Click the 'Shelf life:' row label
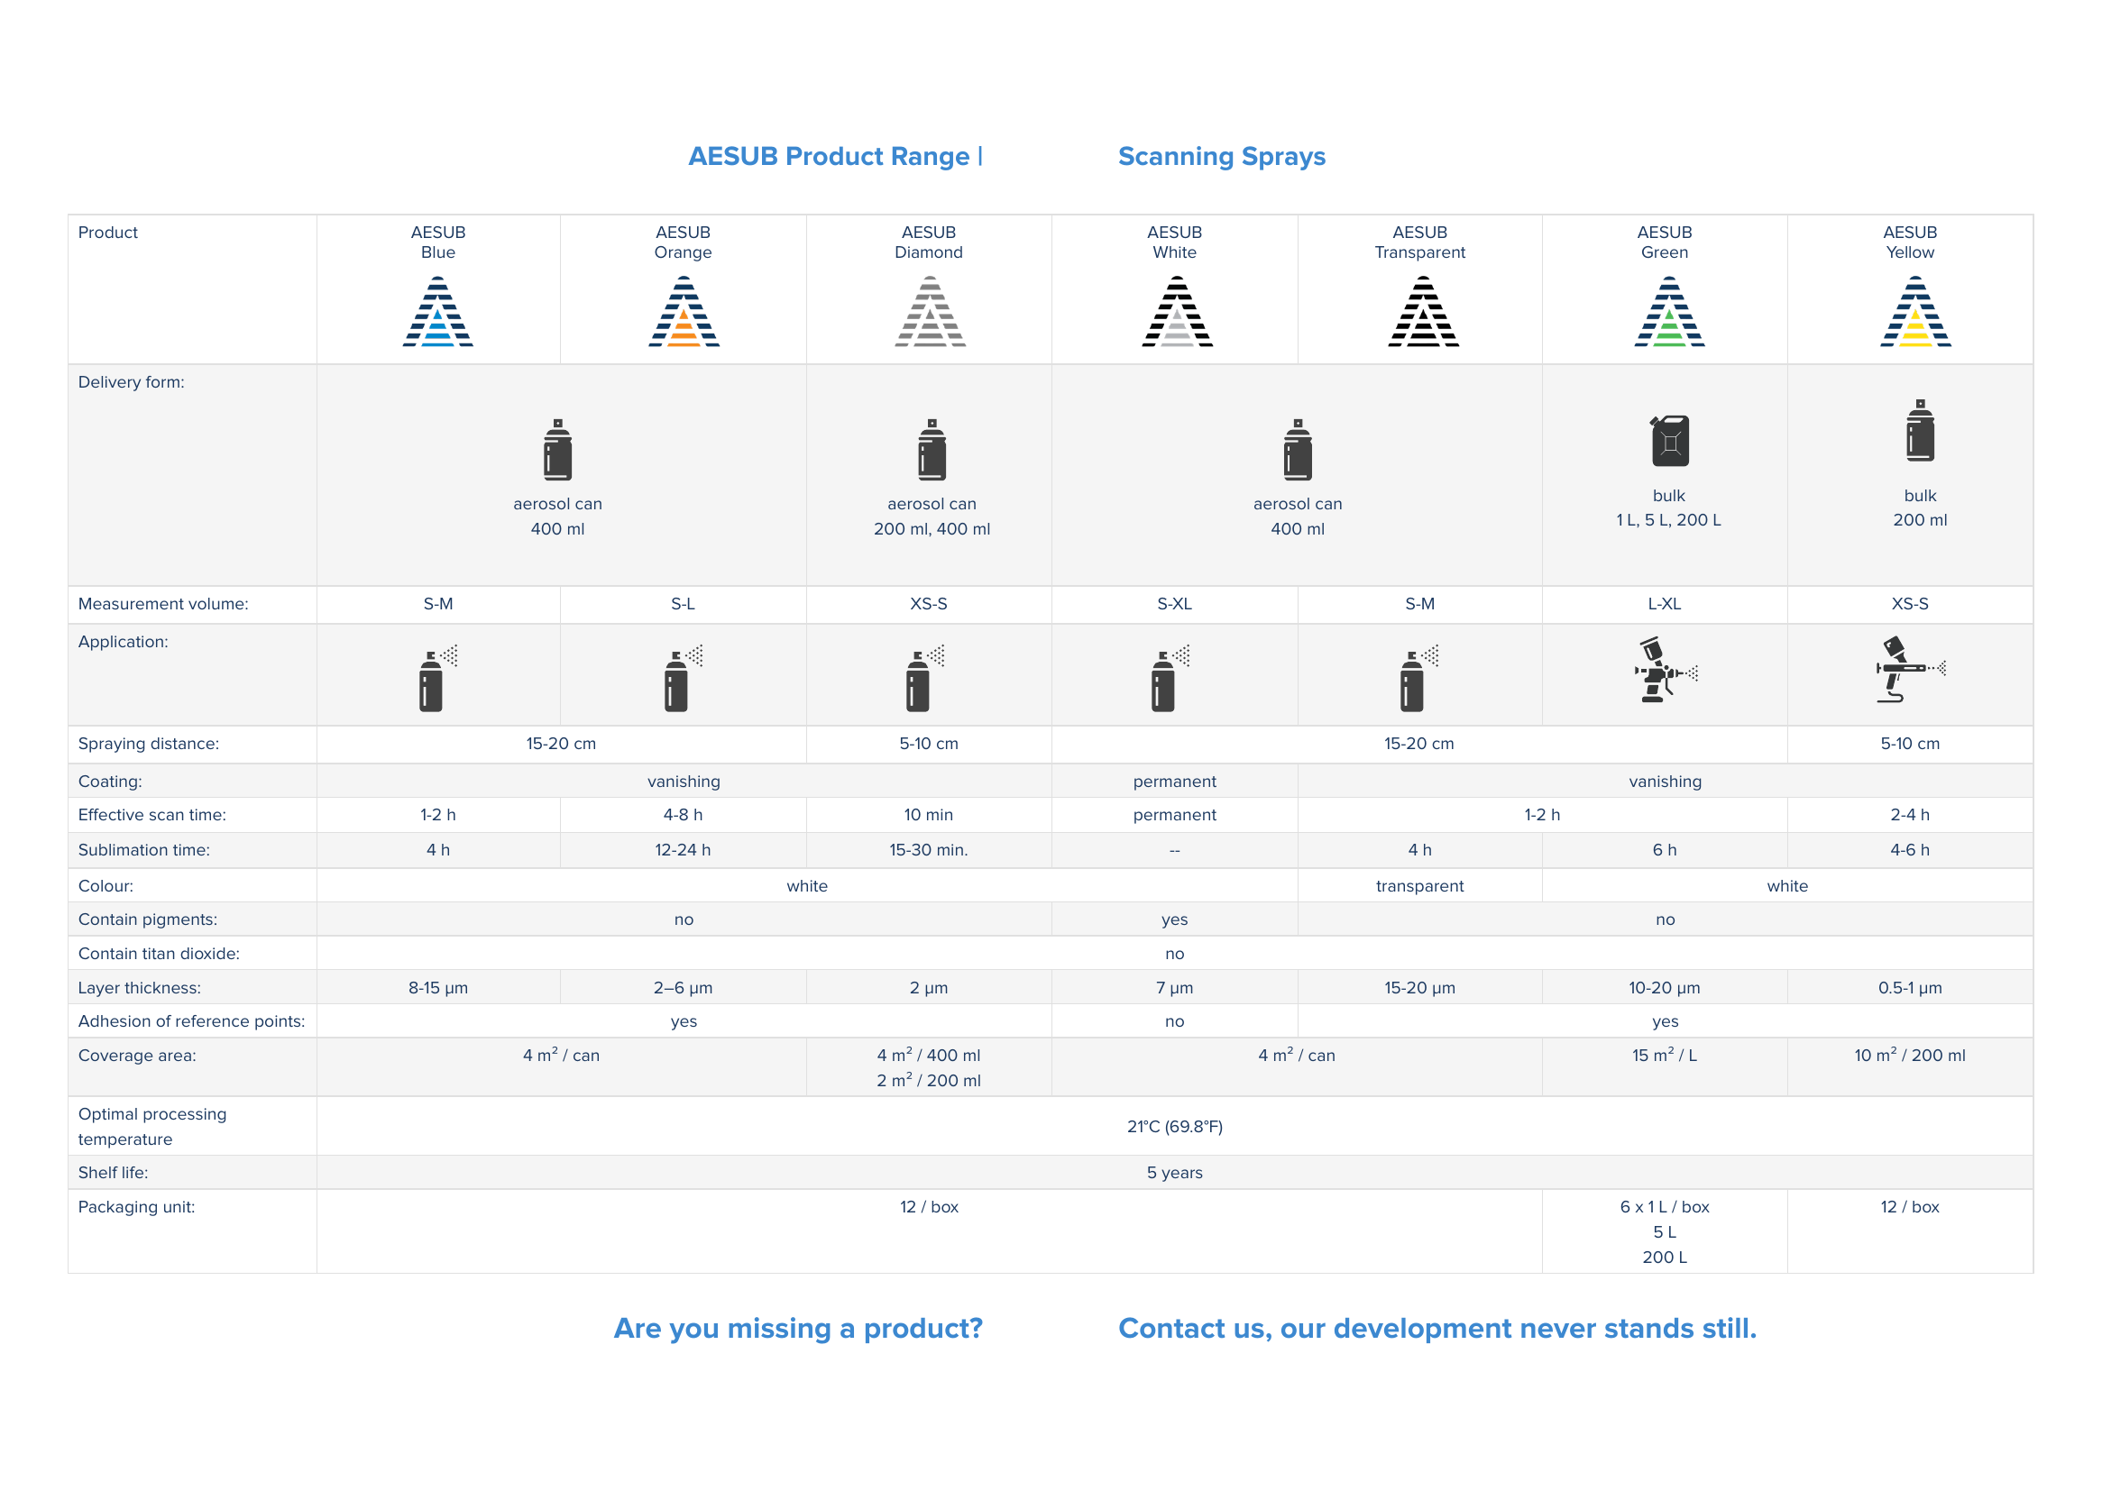This screenshot has height=1491, width=2102. pos(113,1173)
